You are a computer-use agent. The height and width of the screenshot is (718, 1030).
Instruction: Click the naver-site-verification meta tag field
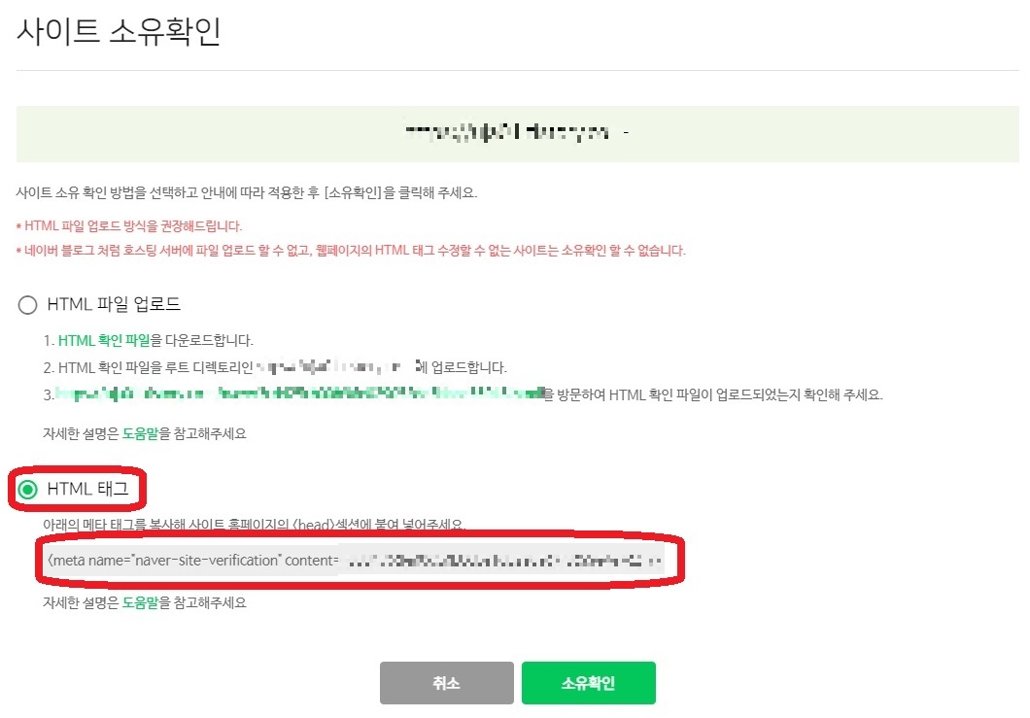[355, 561]
